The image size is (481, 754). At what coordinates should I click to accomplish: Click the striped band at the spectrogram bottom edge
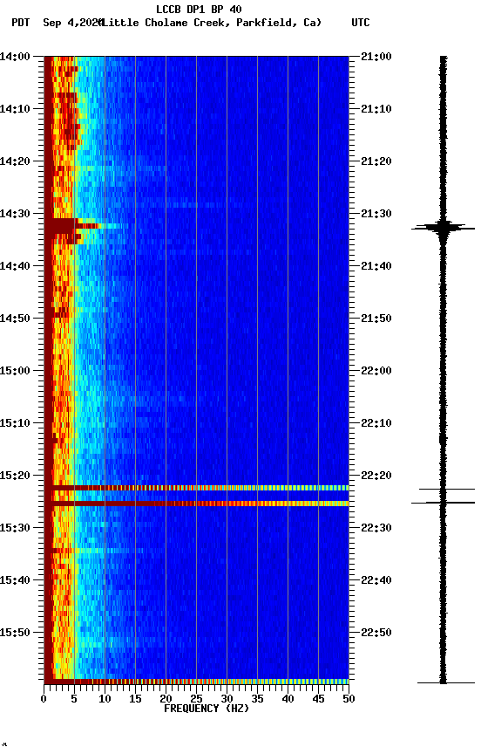point(196,682)
